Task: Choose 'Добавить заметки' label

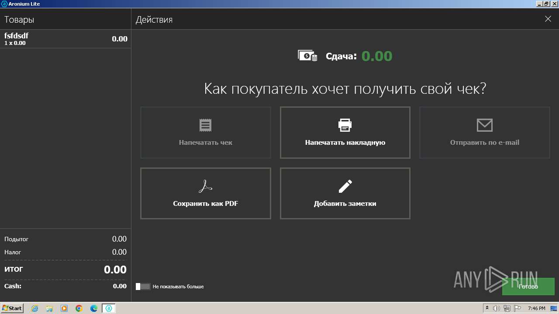Action: 345,203
